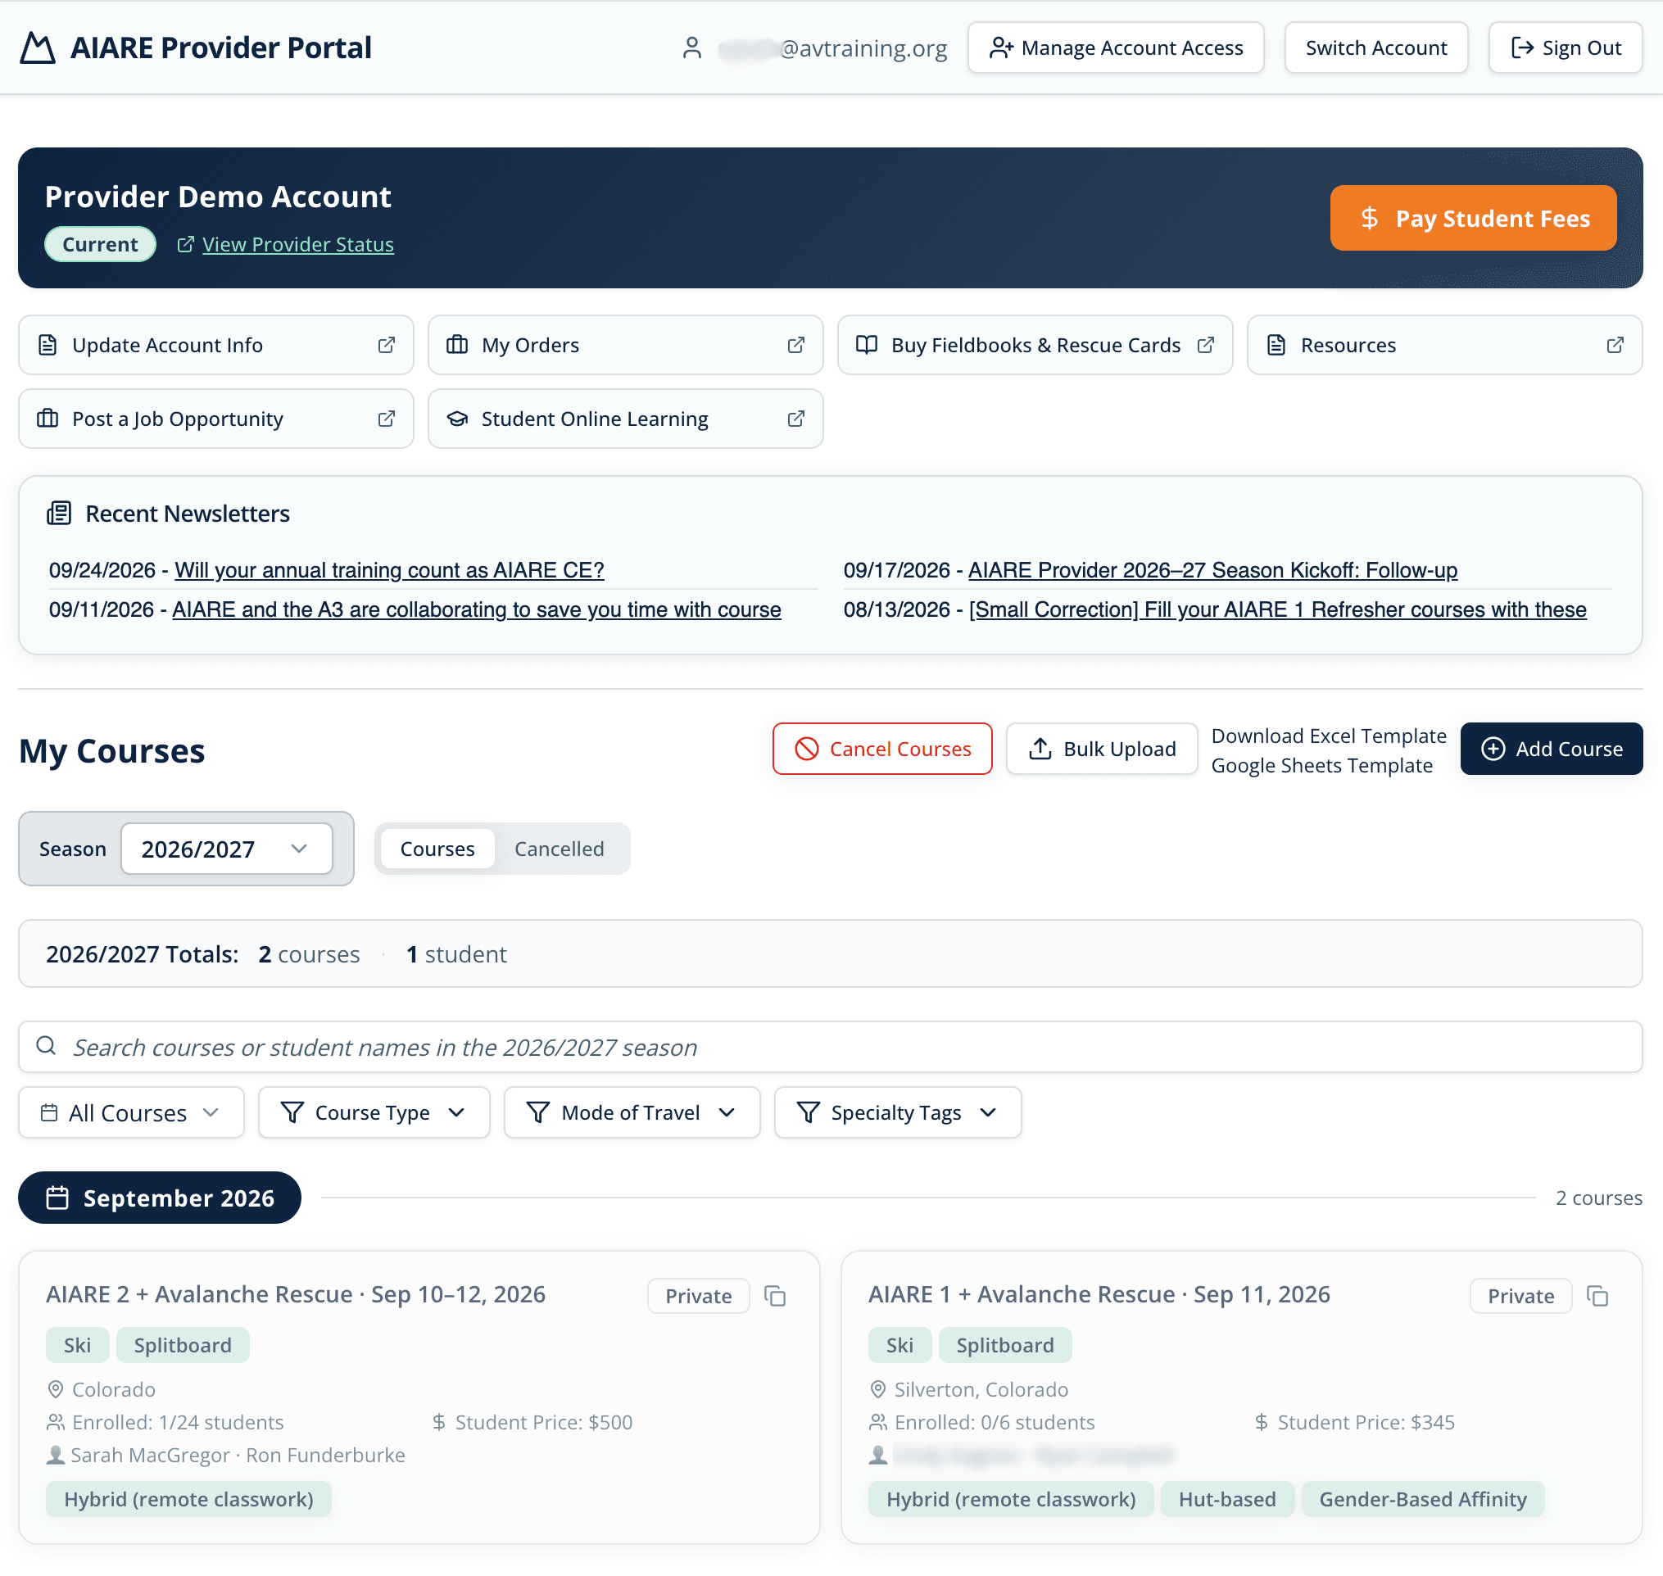Screen dimensions: 1663x1576
Task: Click the user profile icon beside email
Action: pyautogui.click(x=691, y=48)
